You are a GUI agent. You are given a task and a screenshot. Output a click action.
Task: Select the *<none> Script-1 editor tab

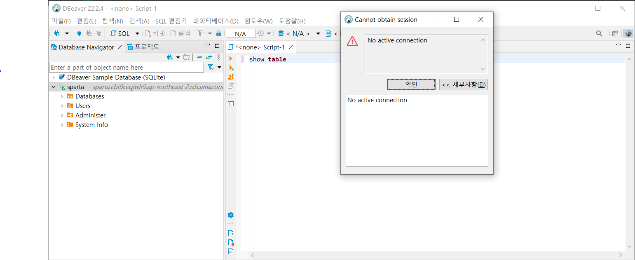tap(260, 47)
